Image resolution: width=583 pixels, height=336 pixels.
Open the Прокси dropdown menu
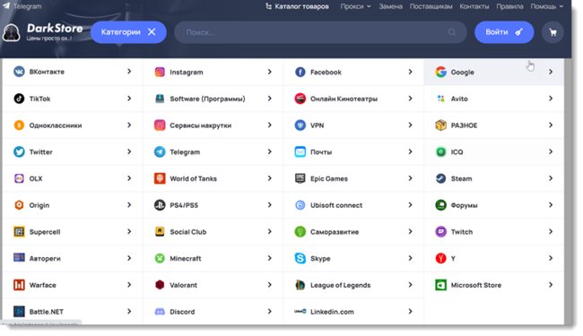355,6
